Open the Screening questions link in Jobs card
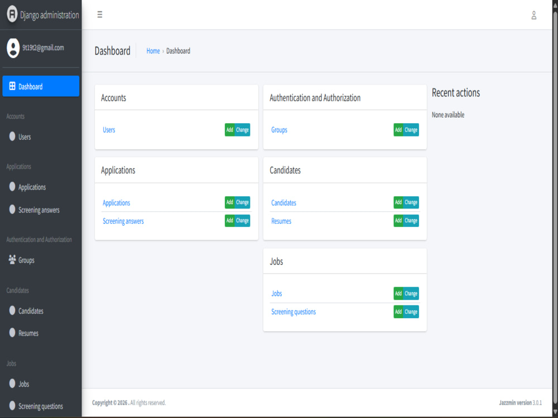The width and height of the screenshot is (558, 418). 294,312
